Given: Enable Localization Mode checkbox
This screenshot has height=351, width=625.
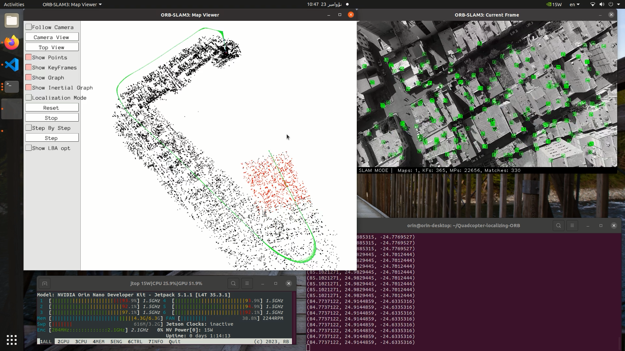Looking at the screenshot, I should (29, 97).
